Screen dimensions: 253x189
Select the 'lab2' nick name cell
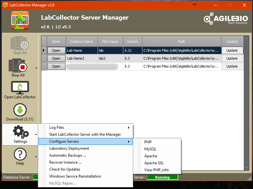110,58
